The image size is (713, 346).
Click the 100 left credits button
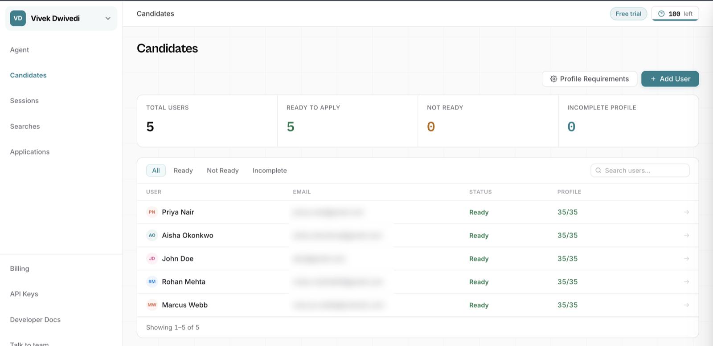[675, 14]
